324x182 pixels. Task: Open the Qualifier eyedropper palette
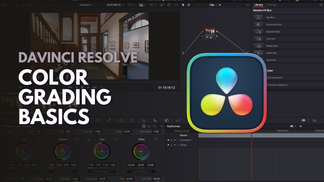(x=109, y=121)
